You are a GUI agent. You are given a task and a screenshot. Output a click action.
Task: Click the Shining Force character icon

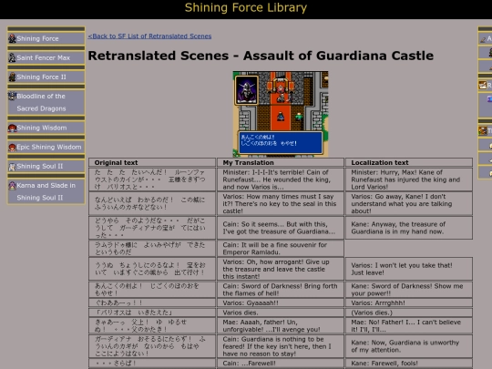coord(12,38)
